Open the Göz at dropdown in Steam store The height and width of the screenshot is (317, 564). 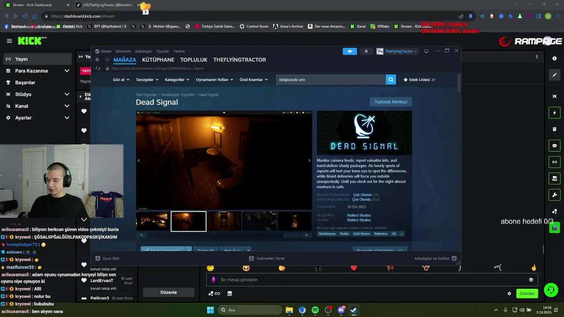coord(121,80)
